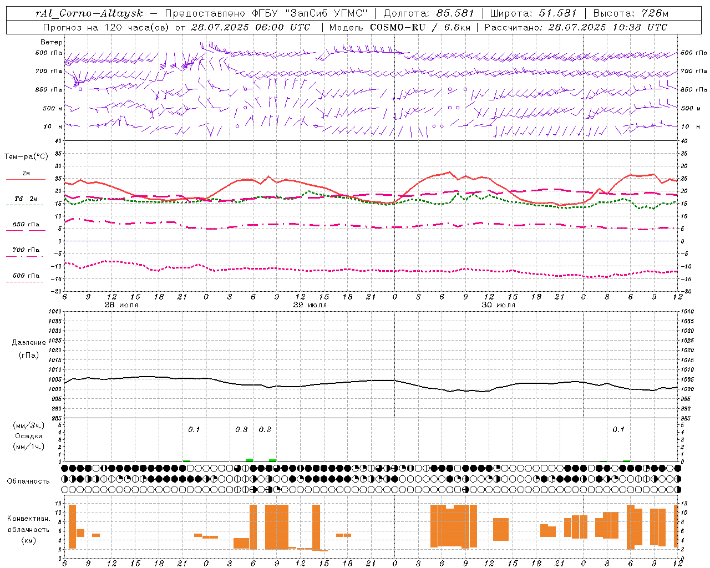The image size is (710, 568).
Task: Select the Давление pressure panel label
Action: pyautogui.click(x=29, y=343)
